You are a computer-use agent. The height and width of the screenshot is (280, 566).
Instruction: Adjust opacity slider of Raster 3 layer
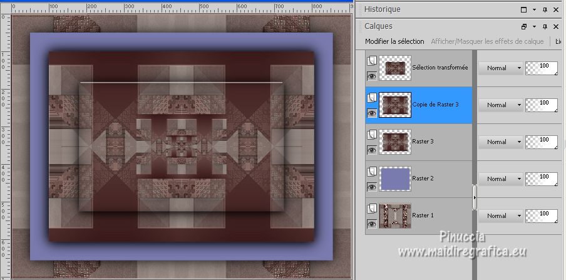click(542, 142)
